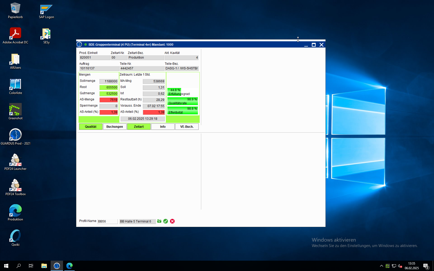Open the Buchungen tab
Screen dimensions: 434x271
(115, 127)
